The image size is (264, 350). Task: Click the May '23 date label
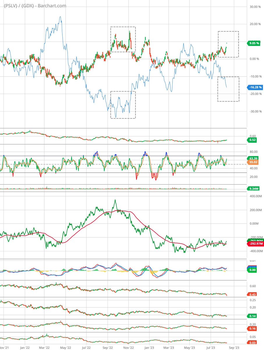[190, 348]
